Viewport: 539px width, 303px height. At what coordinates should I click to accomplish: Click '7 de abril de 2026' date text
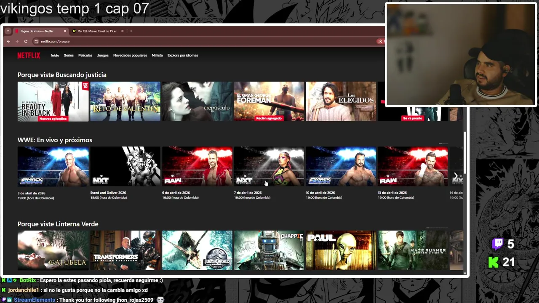248,193
